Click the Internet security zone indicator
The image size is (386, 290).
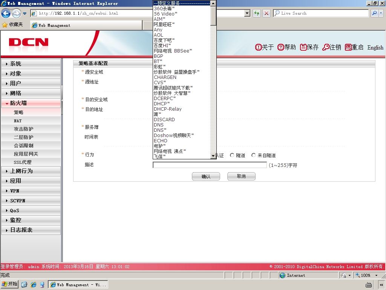coord(309,275)
